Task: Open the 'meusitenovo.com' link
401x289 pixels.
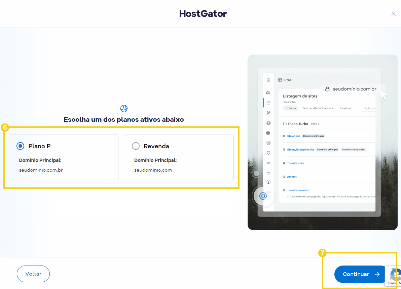Action: [298, 190]
